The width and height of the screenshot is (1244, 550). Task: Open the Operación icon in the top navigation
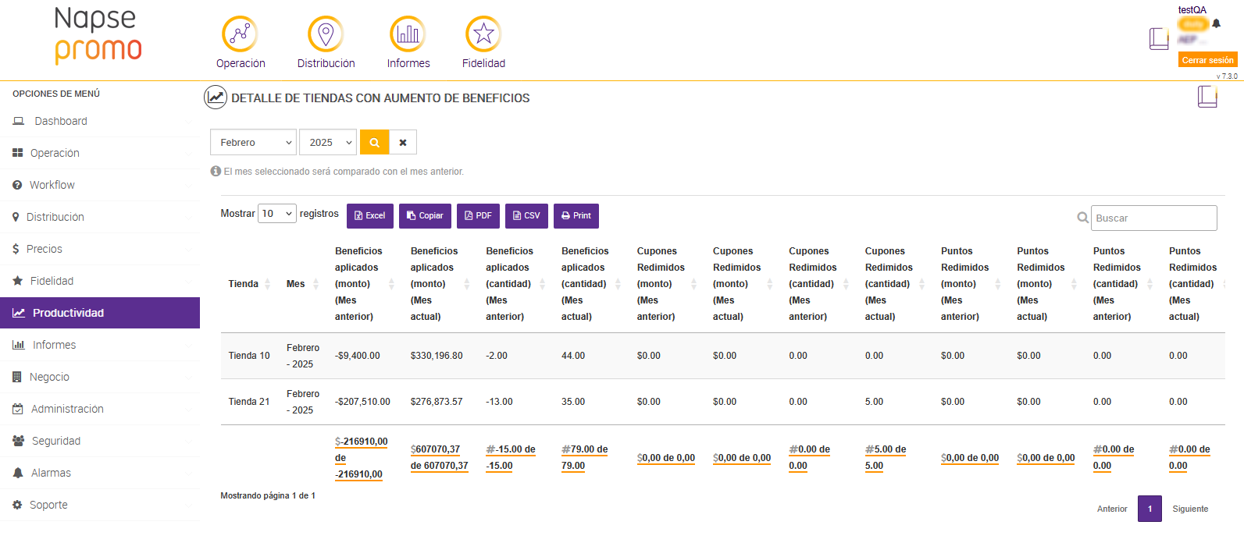tap(240, 34)
